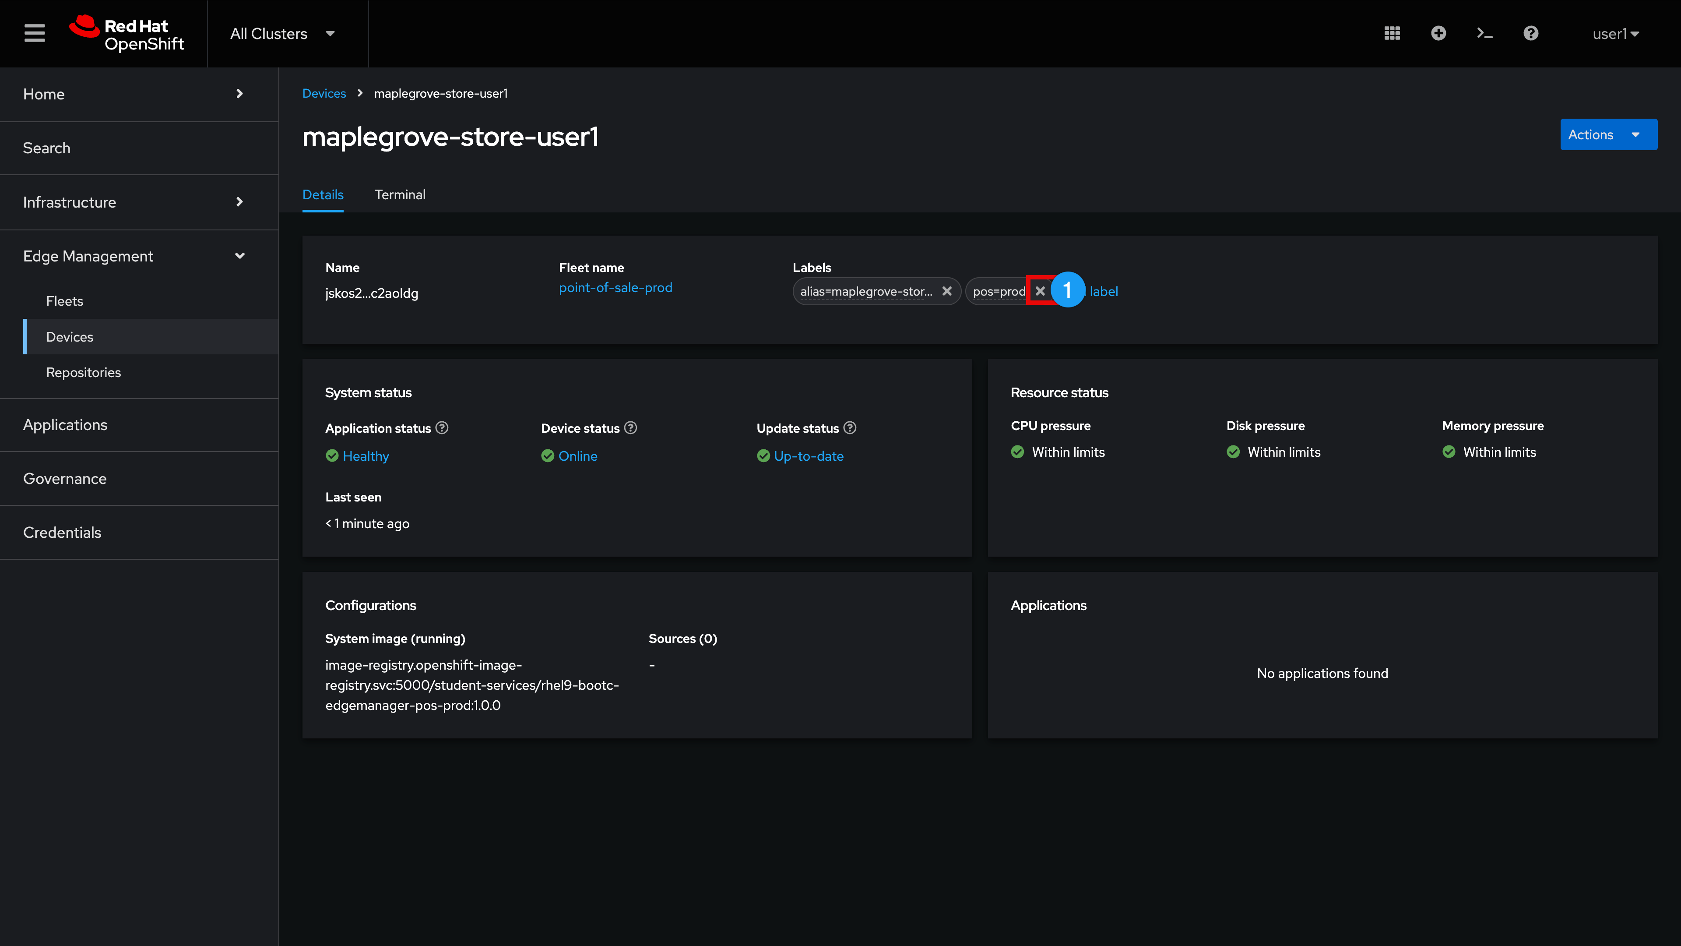The height and width of the screenshot is (946, 1681).
Task: Click the Up-to-date green check icon
Action: point(763,455)
